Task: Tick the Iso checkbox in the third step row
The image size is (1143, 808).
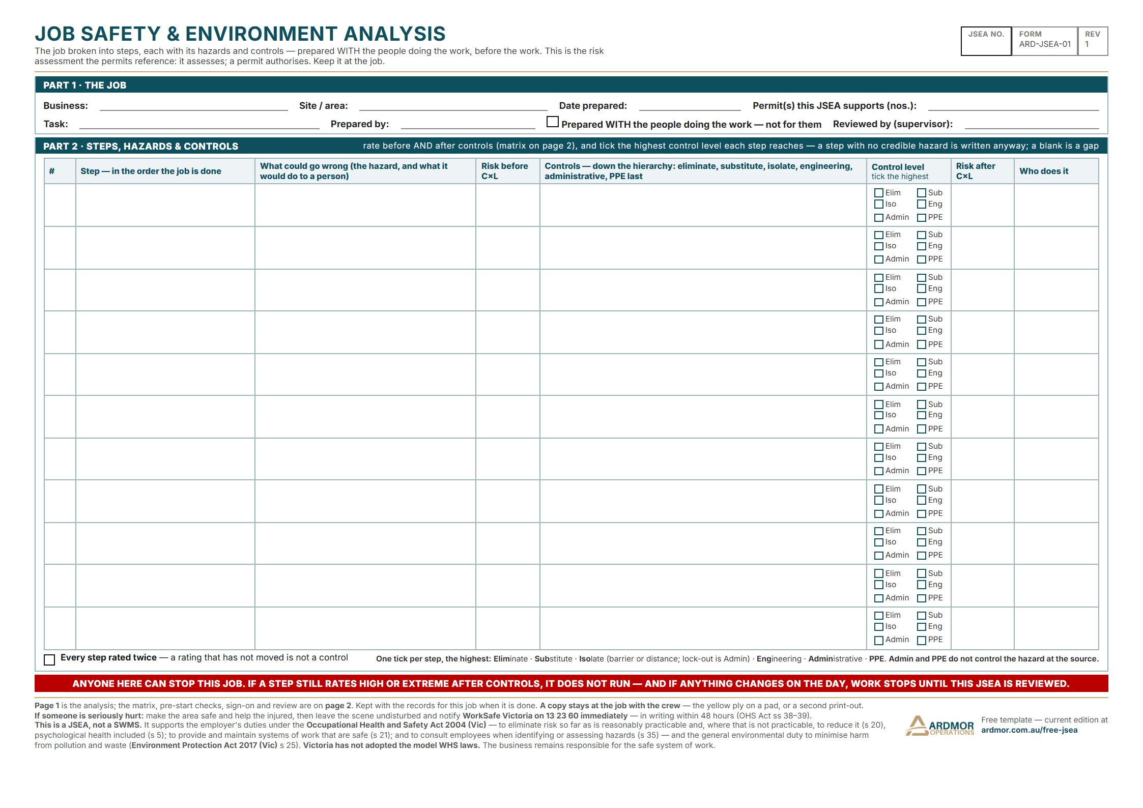Action: 879,289
